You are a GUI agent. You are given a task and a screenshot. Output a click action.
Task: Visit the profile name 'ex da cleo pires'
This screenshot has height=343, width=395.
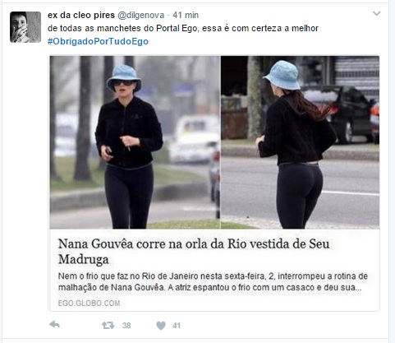point(81,15)
